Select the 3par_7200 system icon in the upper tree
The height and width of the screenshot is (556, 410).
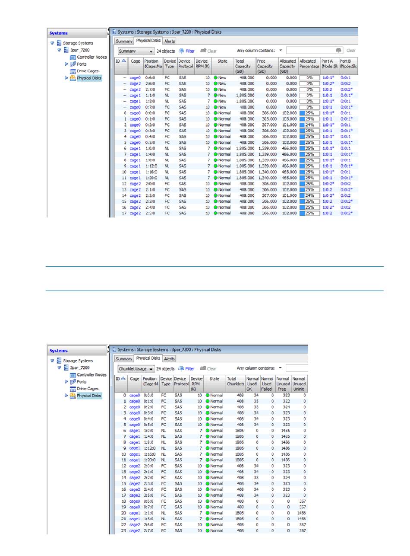[66, 50]
